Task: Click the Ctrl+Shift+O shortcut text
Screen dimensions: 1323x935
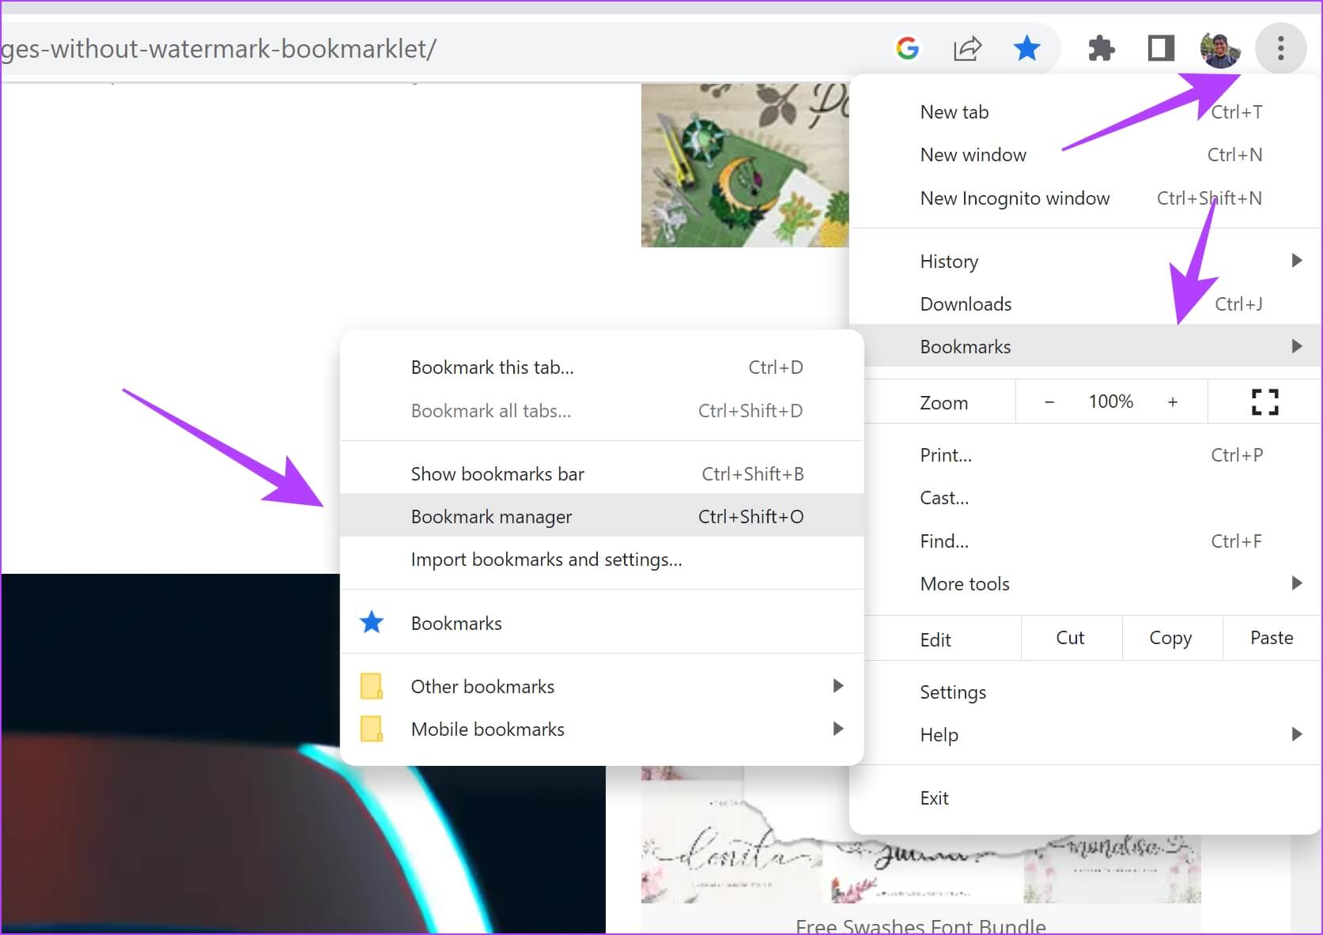Action: click(x=750, y=517)
